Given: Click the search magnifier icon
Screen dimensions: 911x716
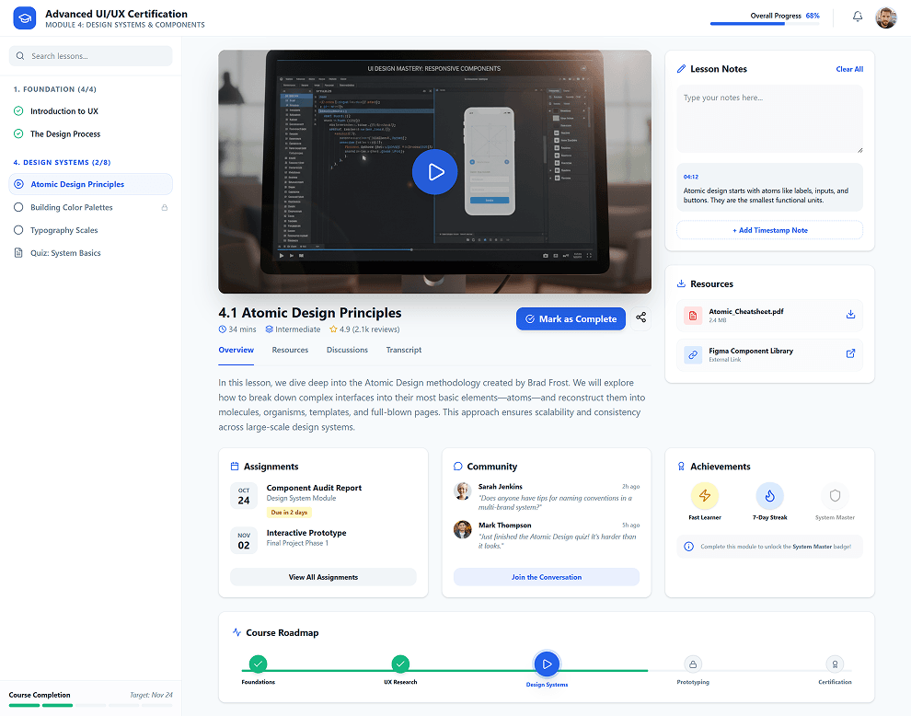Looking at the screenshot, I should [20, 56].
